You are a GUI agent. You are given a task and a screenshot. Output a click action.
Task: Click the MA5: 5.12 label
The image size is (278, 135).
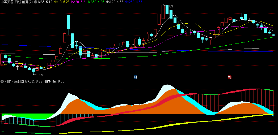[45, 2]
